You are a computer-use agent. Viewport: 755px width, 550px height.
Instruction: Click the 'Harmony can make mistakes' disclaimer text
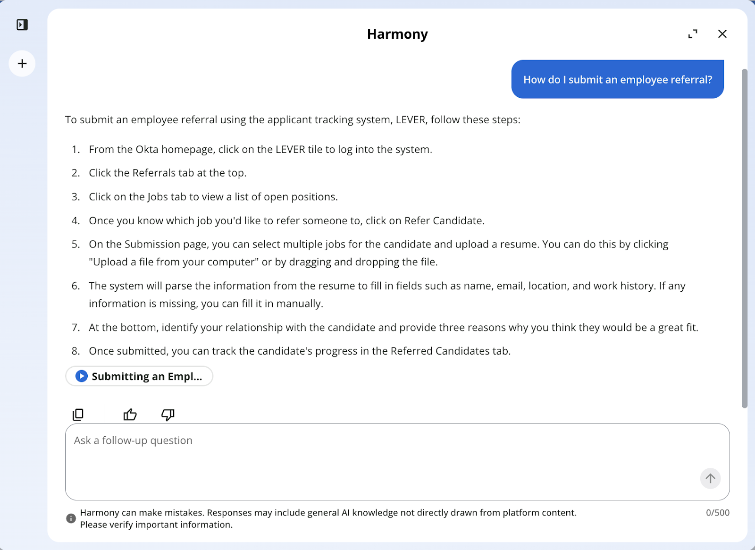[328, 518]
